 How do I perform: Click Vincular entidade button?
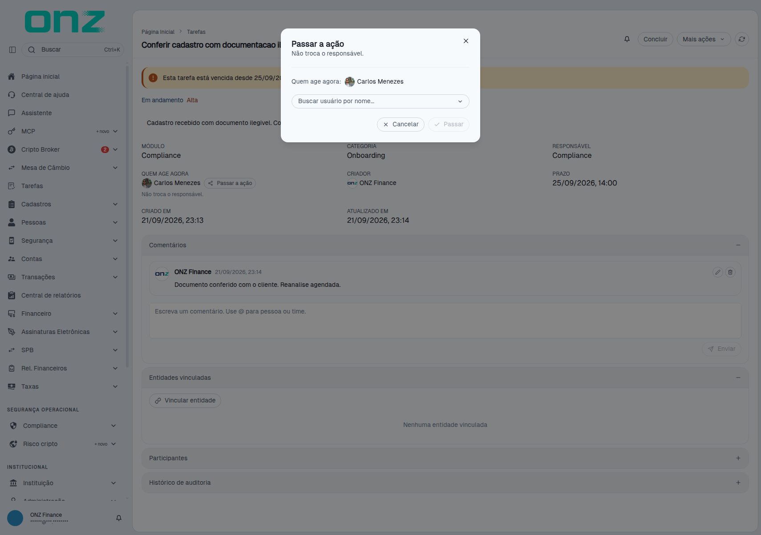185,401
